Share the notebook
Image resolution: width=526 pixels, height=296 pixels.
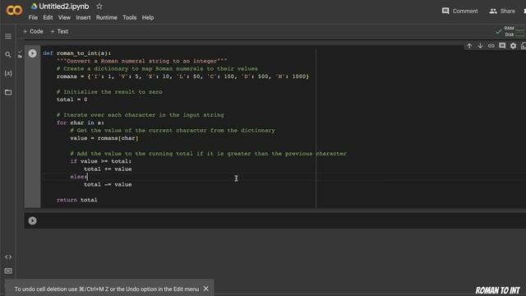pyautogui.click(x=502, y=11)
